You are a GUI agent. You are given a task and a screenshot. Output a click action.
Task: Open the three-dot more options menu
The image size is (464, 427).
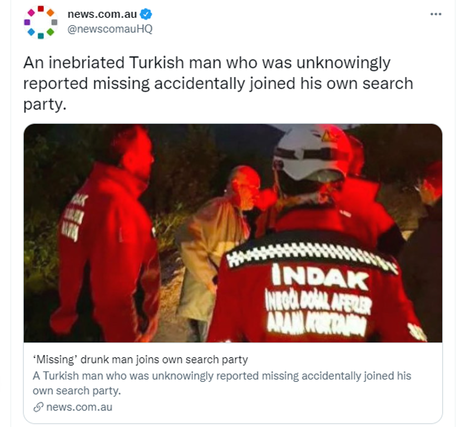(436, 14)
